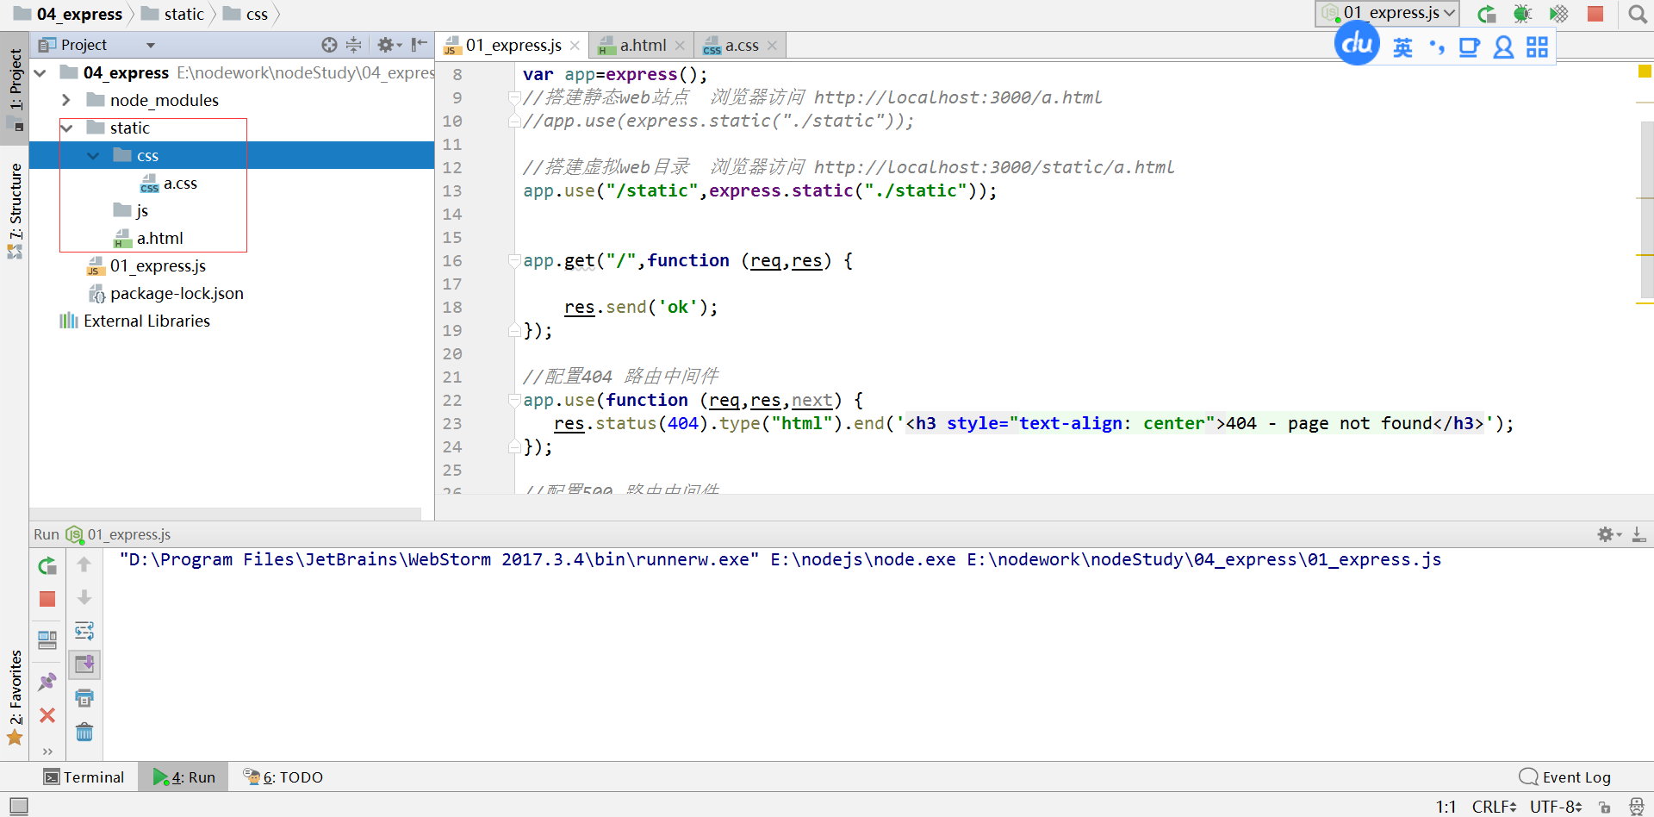Expand the node_modules folder
Image resolution: width=1654 pixels, height=817 pixels.
click(66, 101)
